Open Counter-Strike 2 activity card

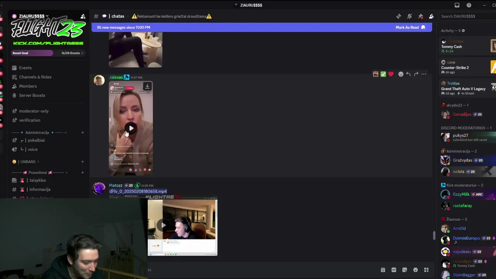point(468,67)
